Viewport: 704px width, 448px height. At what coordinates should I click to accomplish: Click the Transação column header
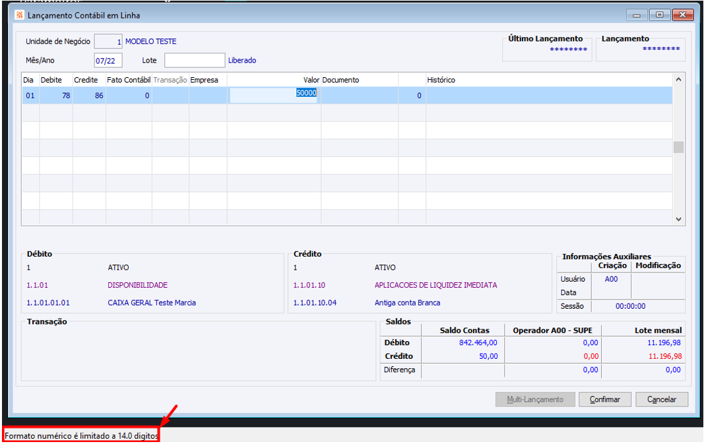point(170,80)
